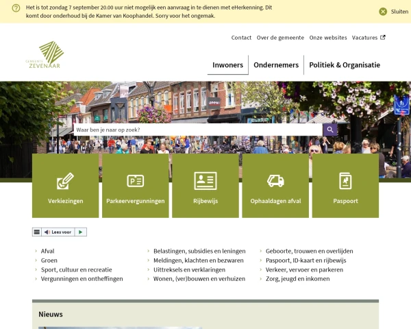
Task: Open the Ophaaldagen afval truck icon
Action: coord(275,181)
